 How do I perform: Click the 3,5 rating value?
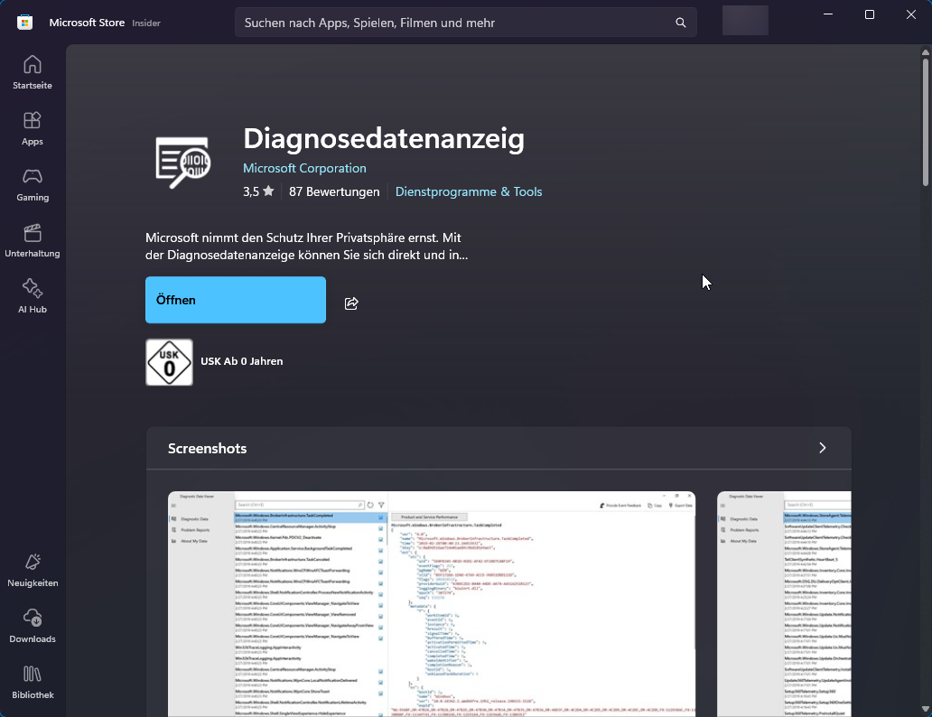coord(251,191)
